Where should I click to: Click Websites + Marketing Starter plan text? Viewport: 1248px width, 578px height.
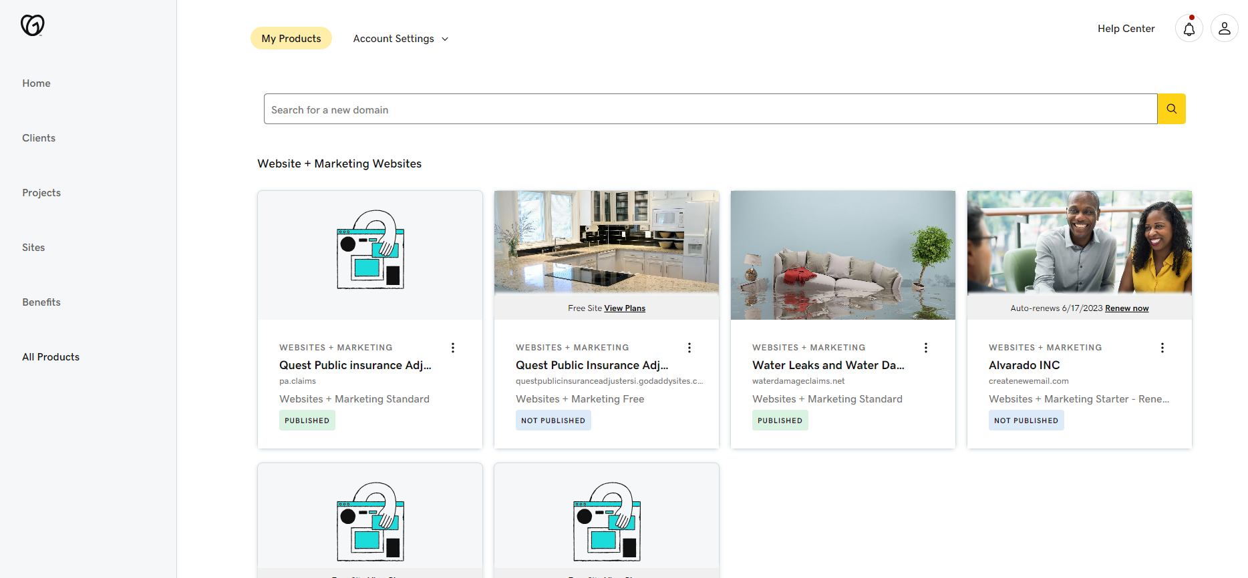pos(1079,399)
